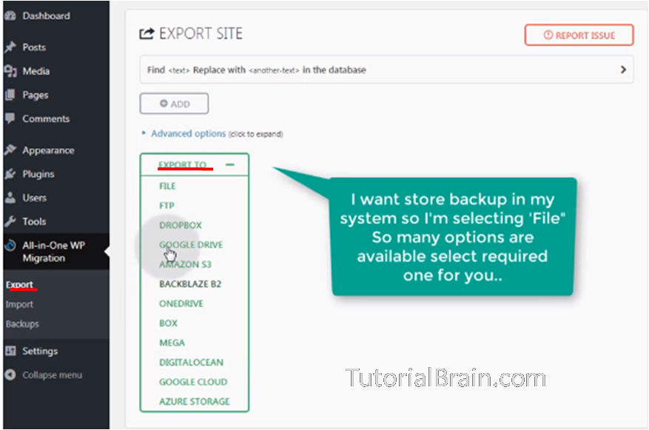Expand the Find and Replace chevron

pos(623,70)
